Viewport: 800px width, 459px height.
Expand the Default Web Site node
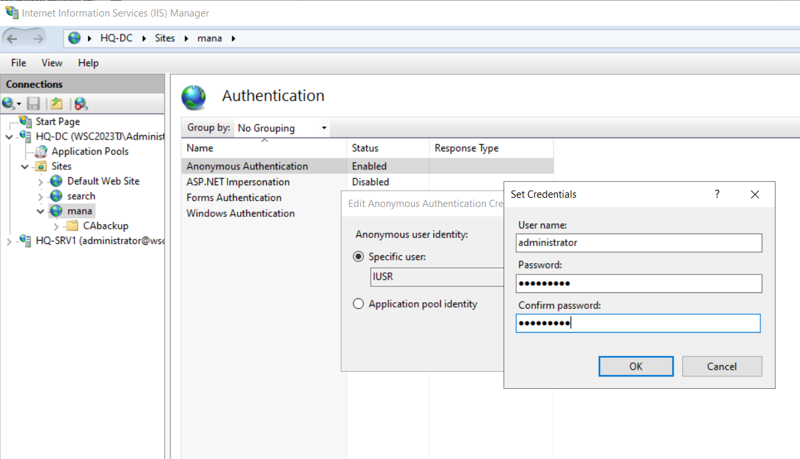[41, 181]
